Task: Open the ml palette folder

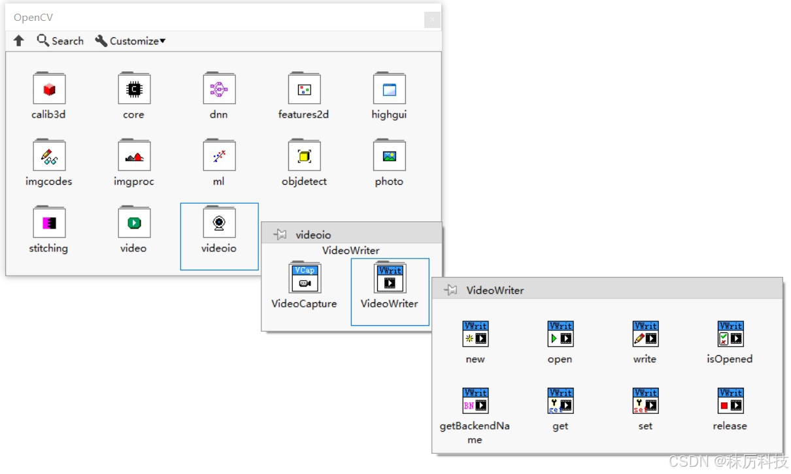Action: coord(219,155)
